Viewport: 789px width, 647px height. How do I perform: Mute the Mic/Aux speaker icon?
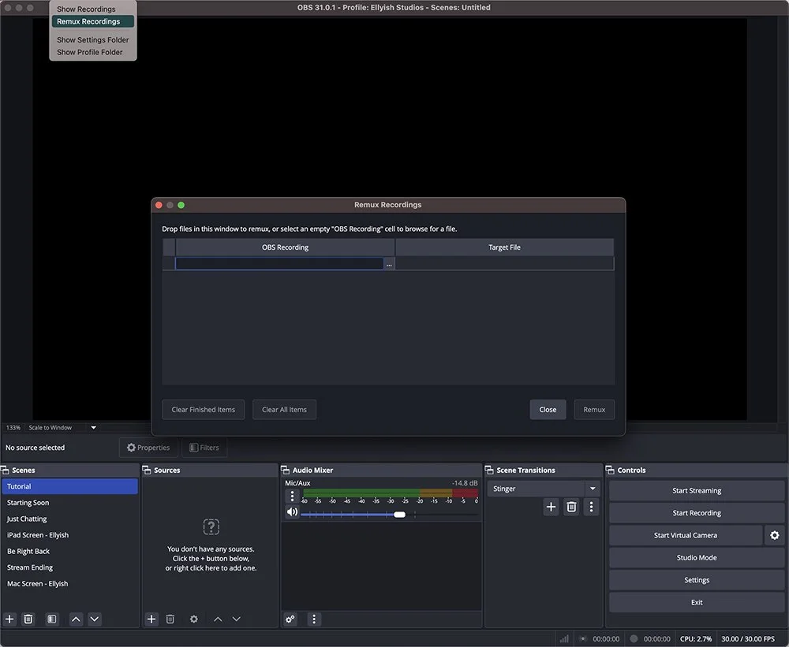pos(293,512)
